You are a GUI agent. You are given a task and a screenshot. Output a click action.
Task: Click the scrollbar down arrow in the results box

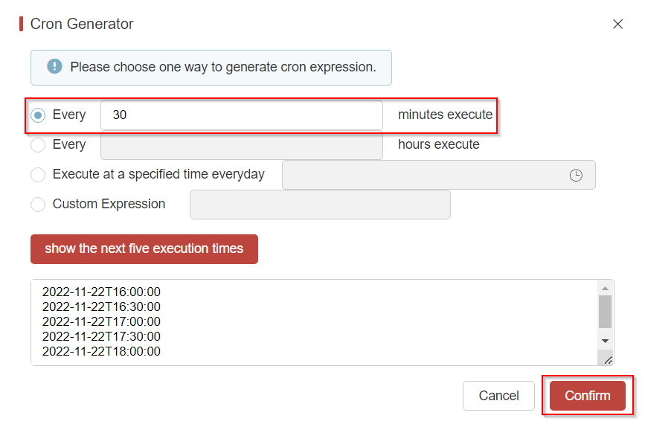point(605,340)
